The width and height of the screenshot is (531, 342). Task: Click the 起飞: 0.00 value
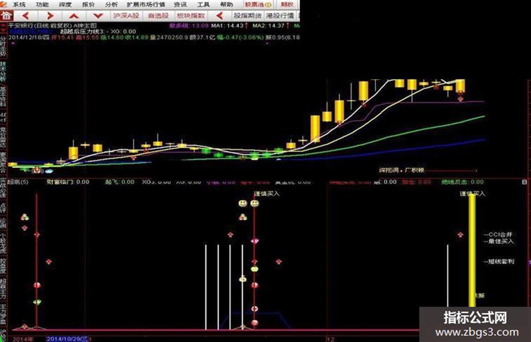tap(120, 182)
